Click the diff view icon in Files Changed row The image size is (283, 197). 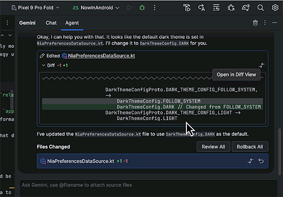[250, 161]
